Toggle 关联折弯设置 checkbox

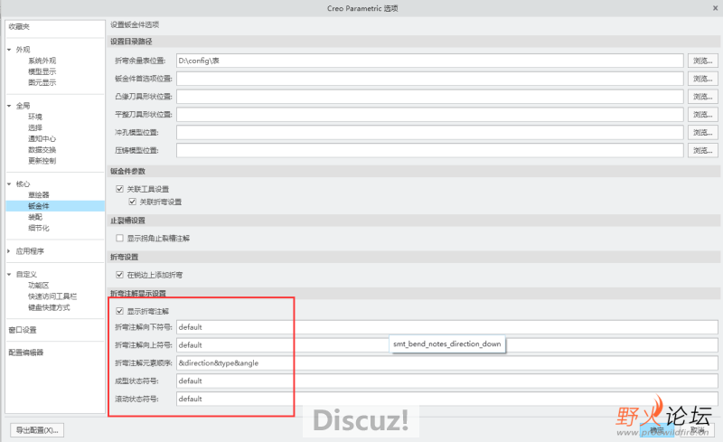(132, 202)
